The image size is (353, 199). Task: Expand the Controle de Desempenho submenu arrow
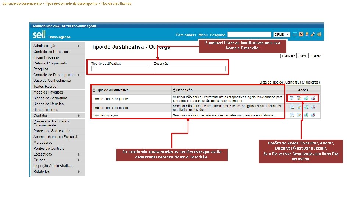tap(79, 75)
